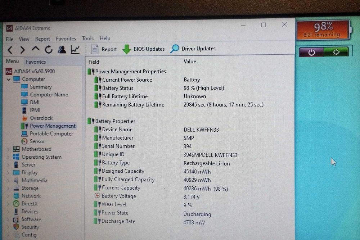This screenshot has height=240, width=360.
Task: Click the Storage drive icon
Action: click(16, 188)
